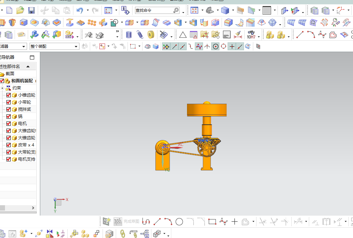Screen dimensions: 353x238
Task: Toggle the Arc Center snap point option
Action: (216, 47)
